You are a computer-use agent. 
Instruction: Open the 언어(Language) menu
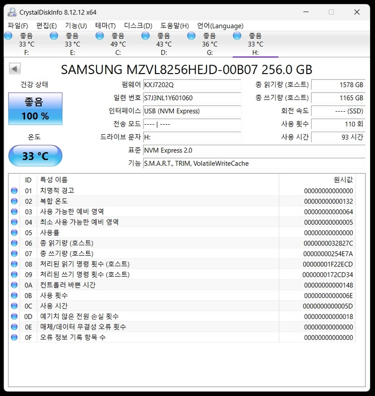tap(220, 26)
